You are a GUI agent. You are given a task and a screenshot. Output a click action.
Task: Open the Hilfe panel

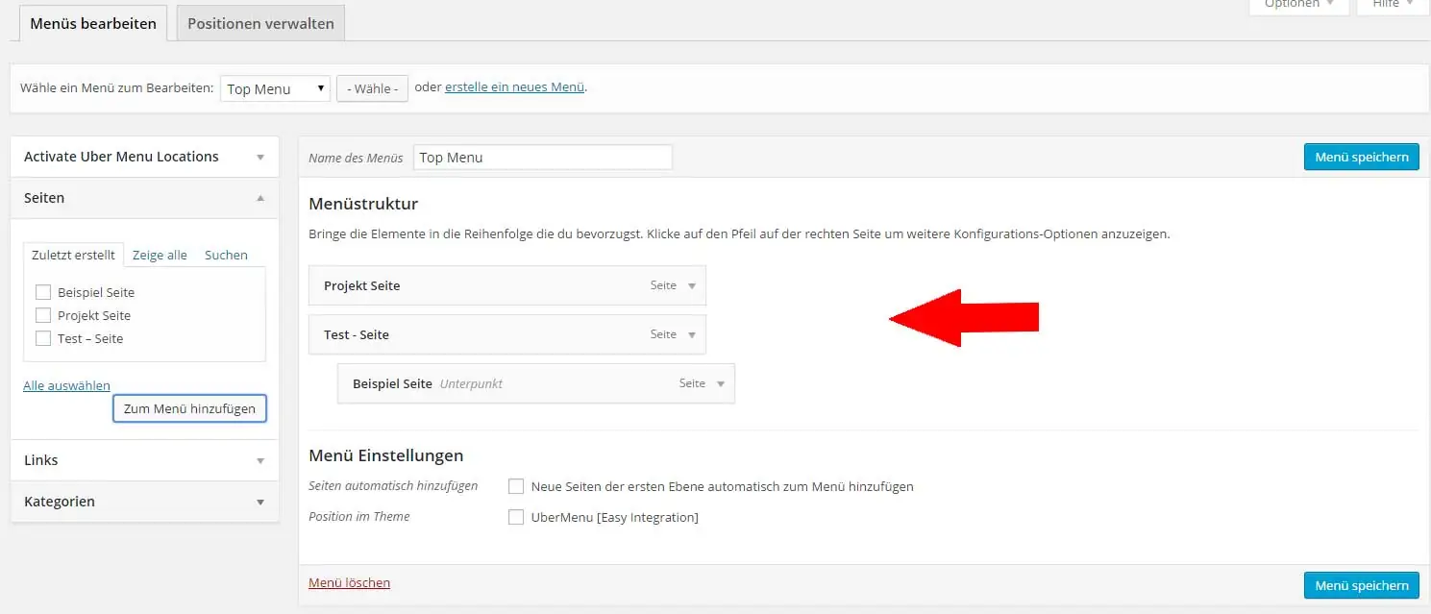pyautogui.click(x=1391, y=5)
